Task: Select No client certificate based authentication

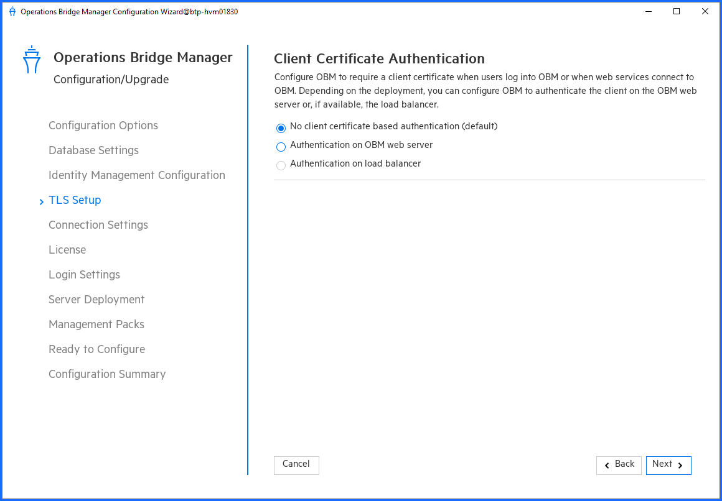Action: (x=281, y=128)
